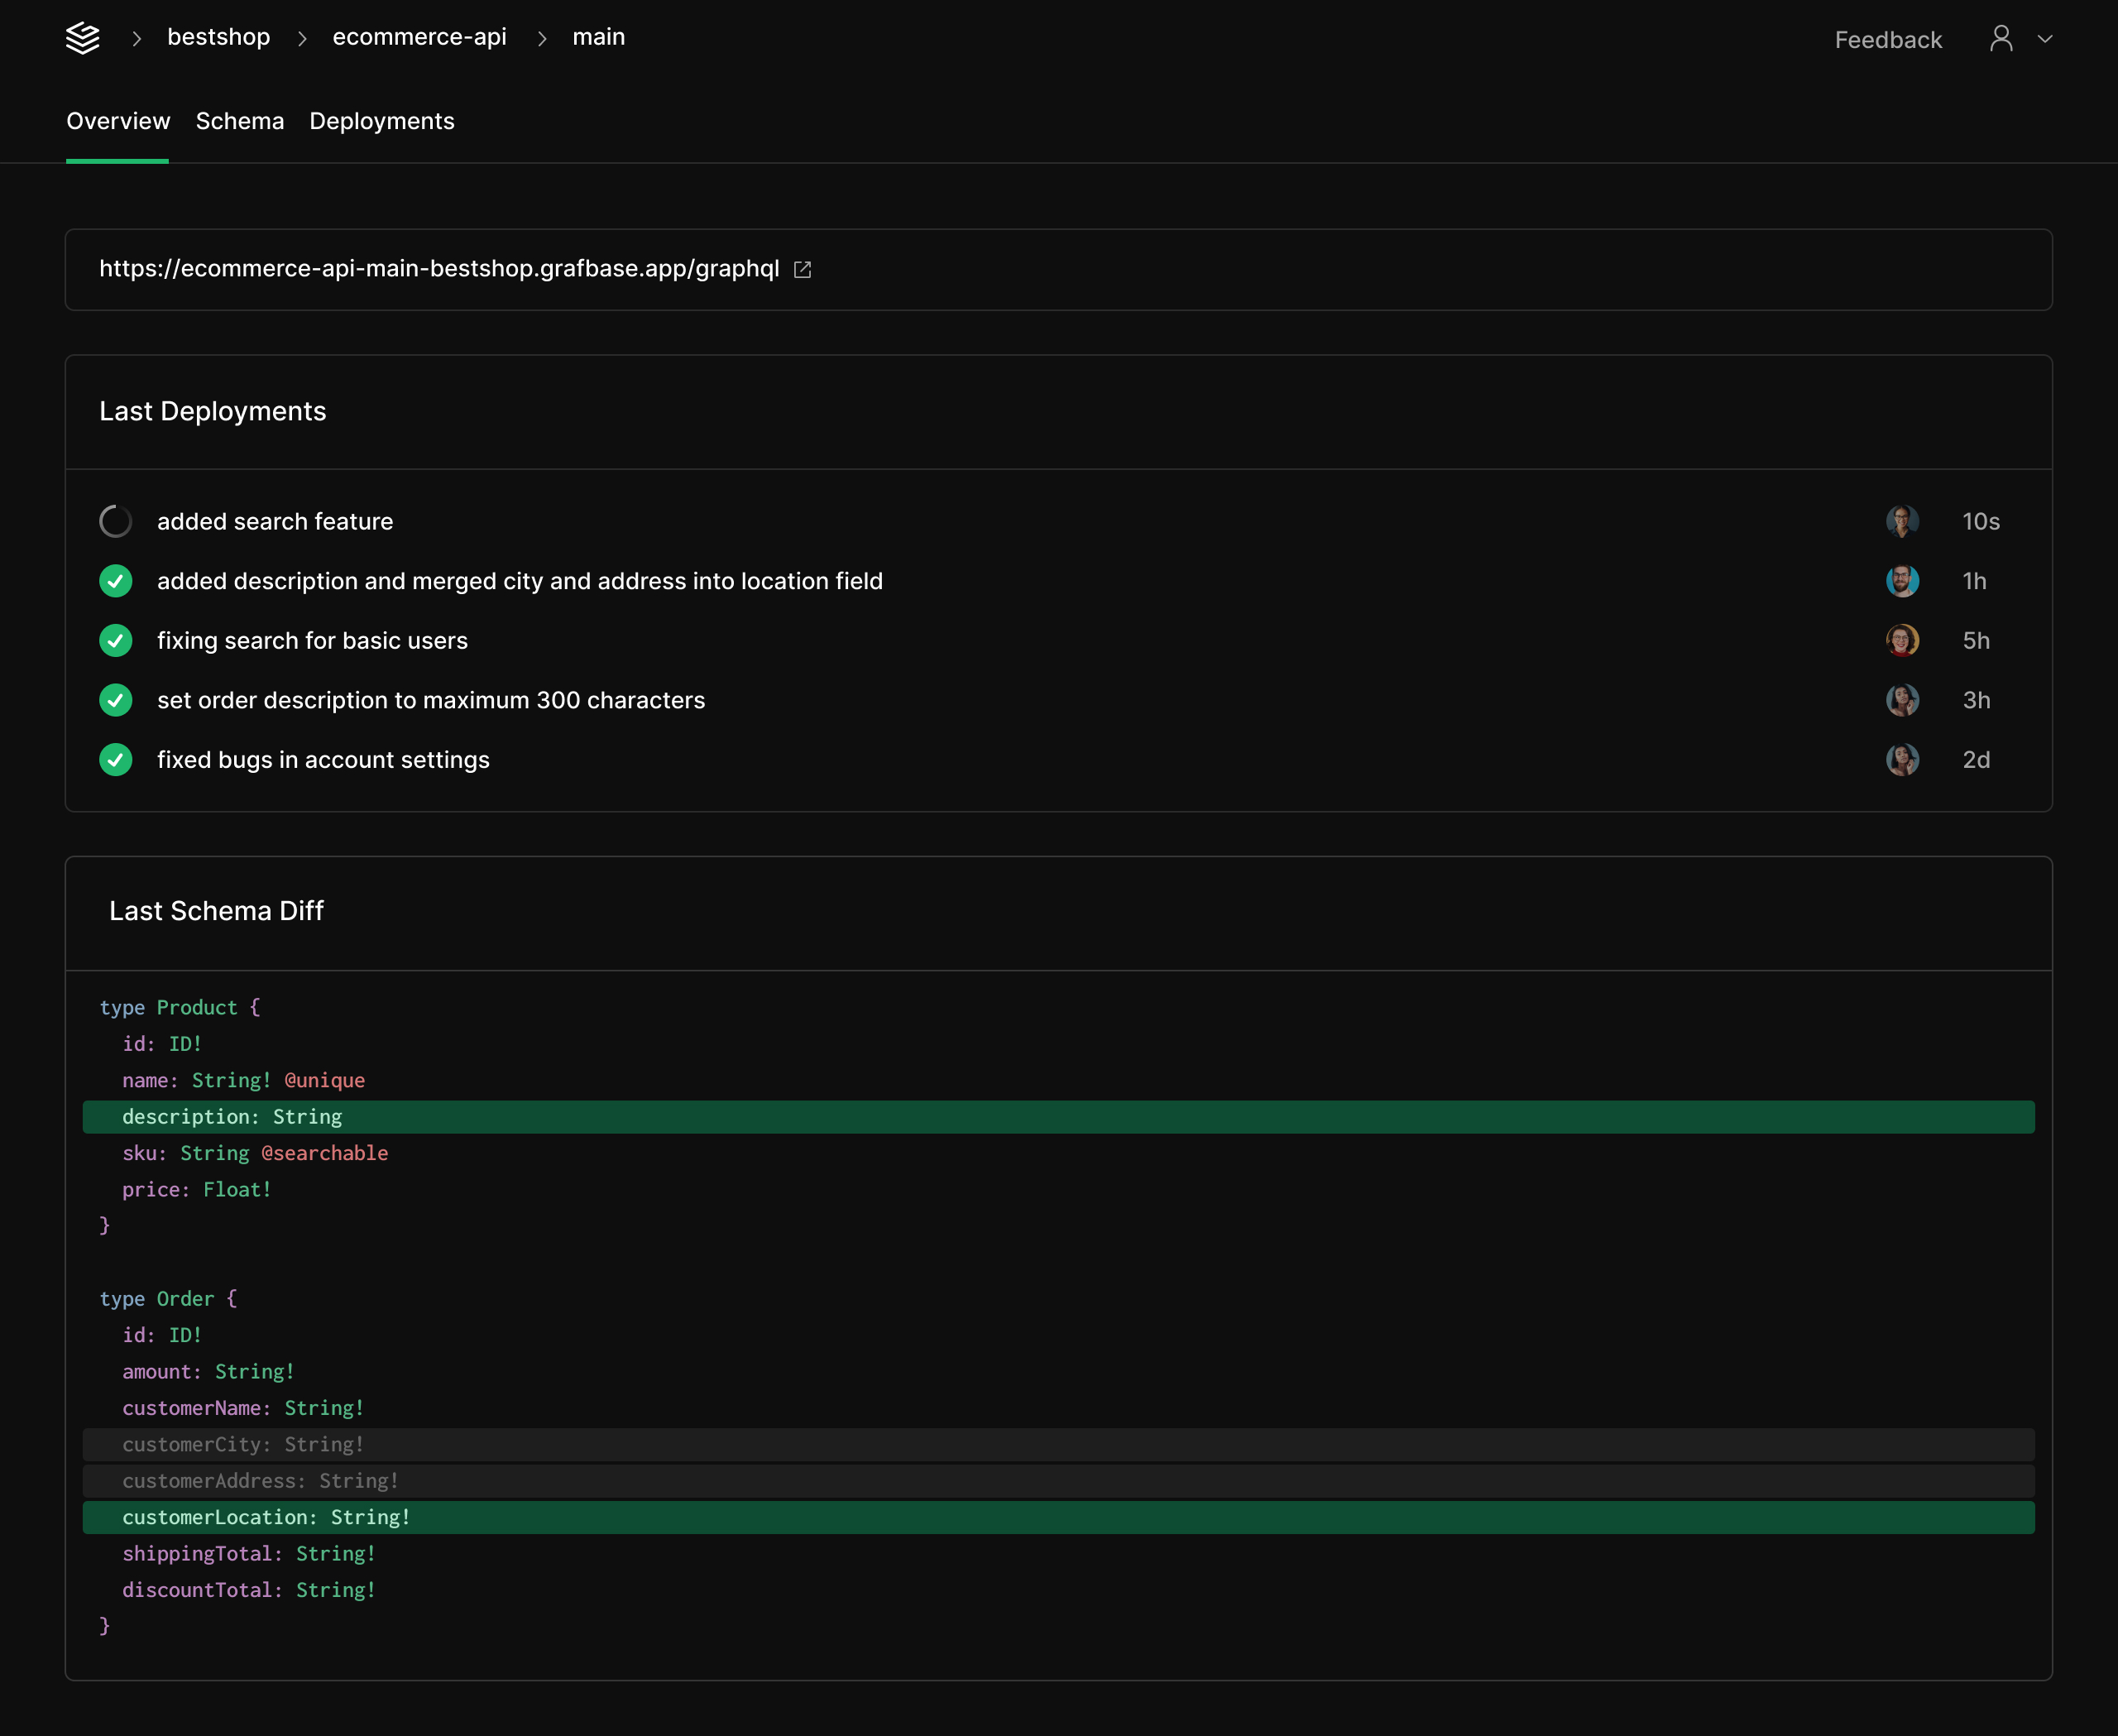Open the Feedback link

click(x=1888, y=40)
